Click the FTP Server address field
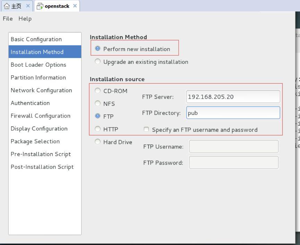 (233, 97)
